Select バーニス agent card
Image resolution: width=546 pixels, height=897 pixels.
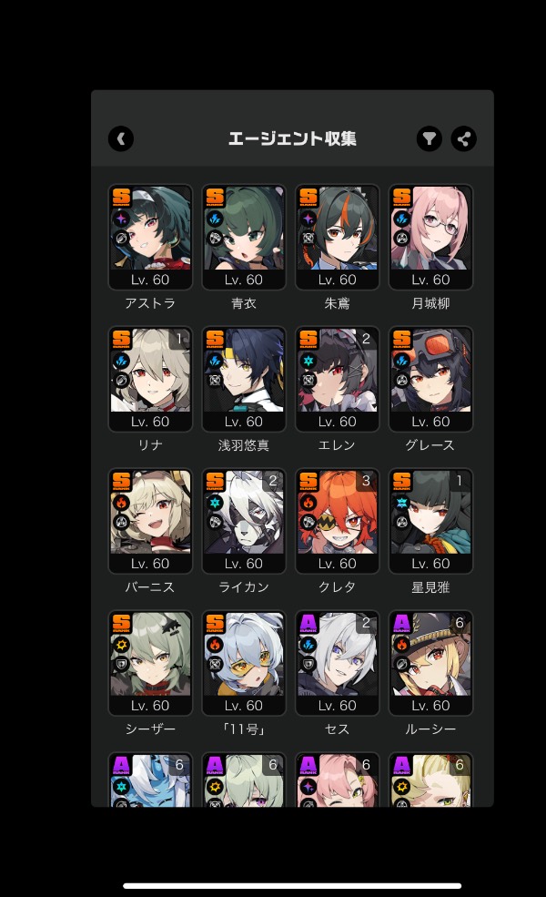click(x=150, y=521)
